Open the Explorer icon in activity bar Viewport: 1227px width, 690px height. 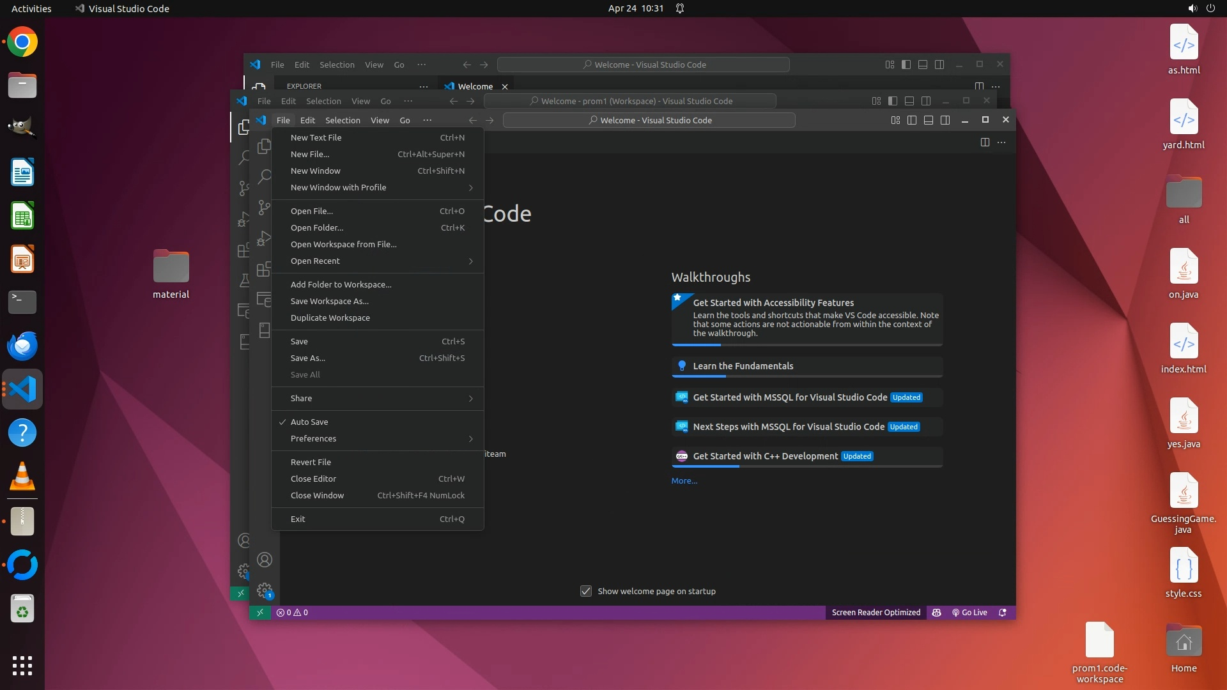pos(264,146)
